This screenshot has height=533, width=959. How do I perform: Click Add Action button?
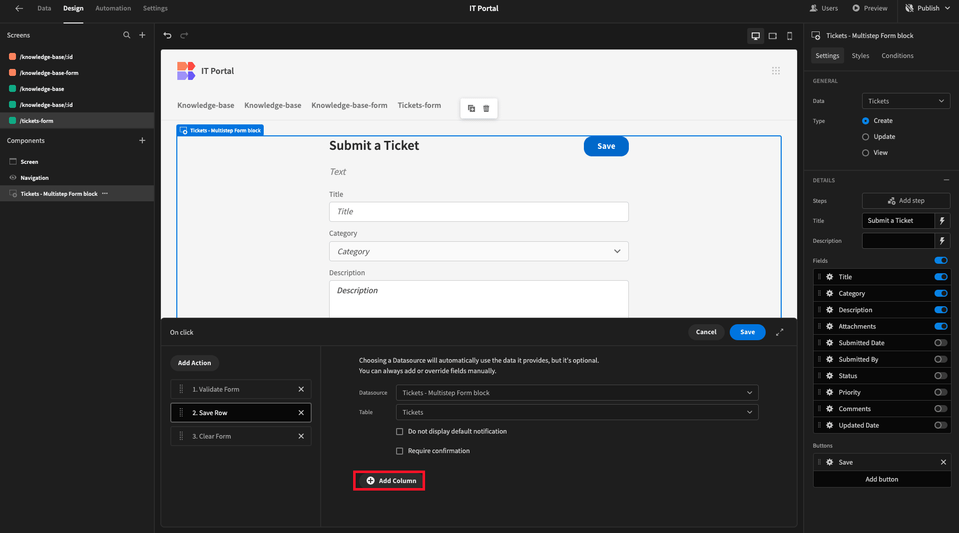194,363
